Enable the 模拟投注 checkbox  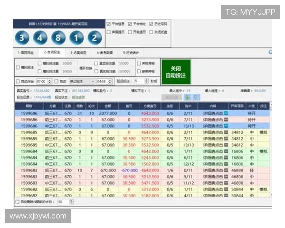18,67
